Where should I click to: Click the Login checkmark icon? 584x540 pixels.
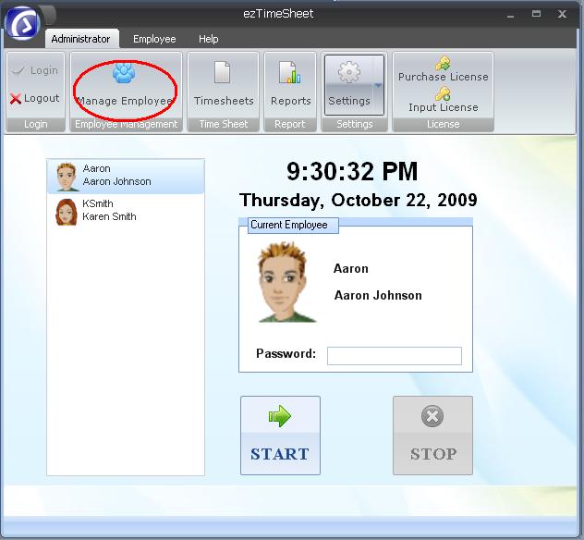pos(18,70)
